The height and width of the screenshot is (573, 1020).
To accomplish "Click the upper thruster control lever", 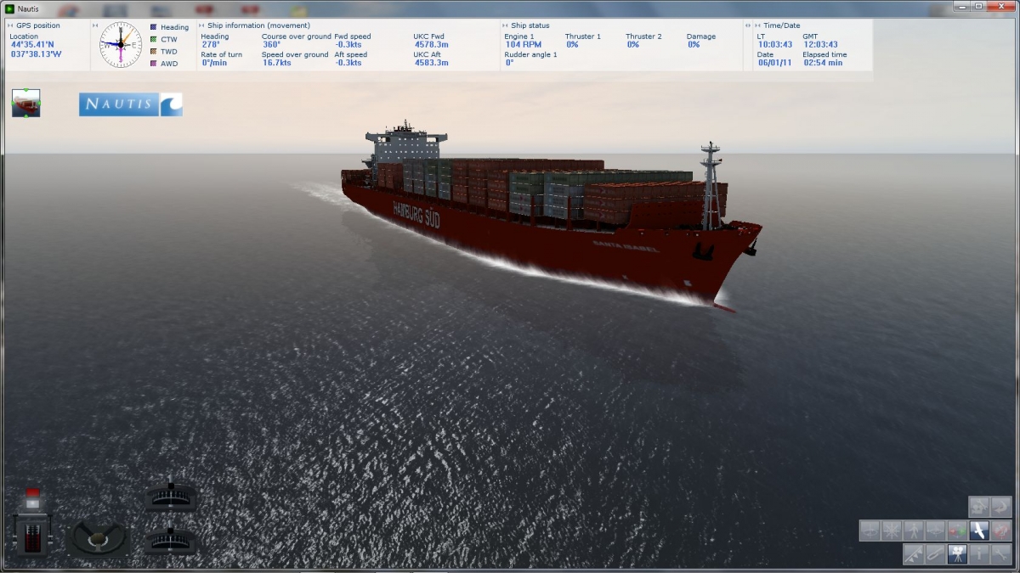I will tap(171, 496).
